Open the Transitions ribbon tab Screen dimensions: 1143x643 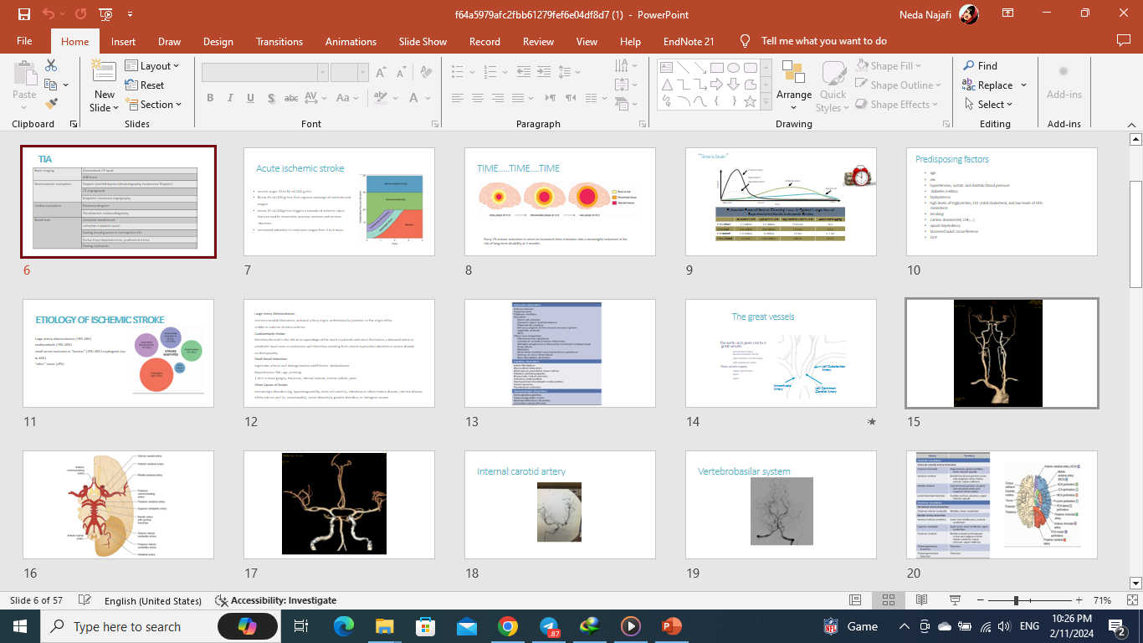(279, 41)
